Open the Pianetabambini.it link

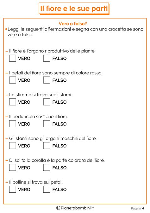click(x=77, y=208)
